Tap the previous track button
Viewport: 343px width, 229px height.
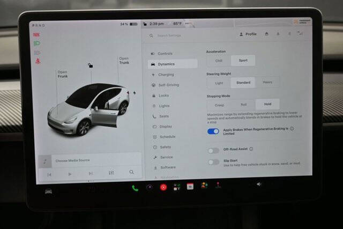click(x=49, y=174)
